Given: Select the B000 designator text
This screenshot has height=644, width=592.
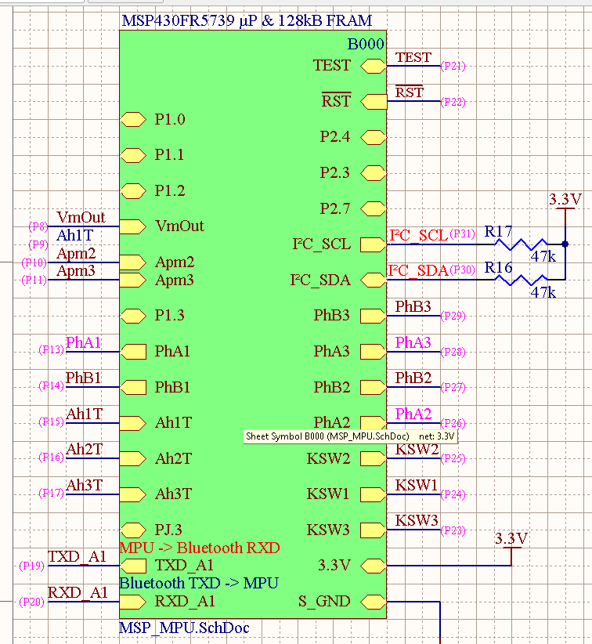Looking at the screenshot, I should tap(366, 44).
